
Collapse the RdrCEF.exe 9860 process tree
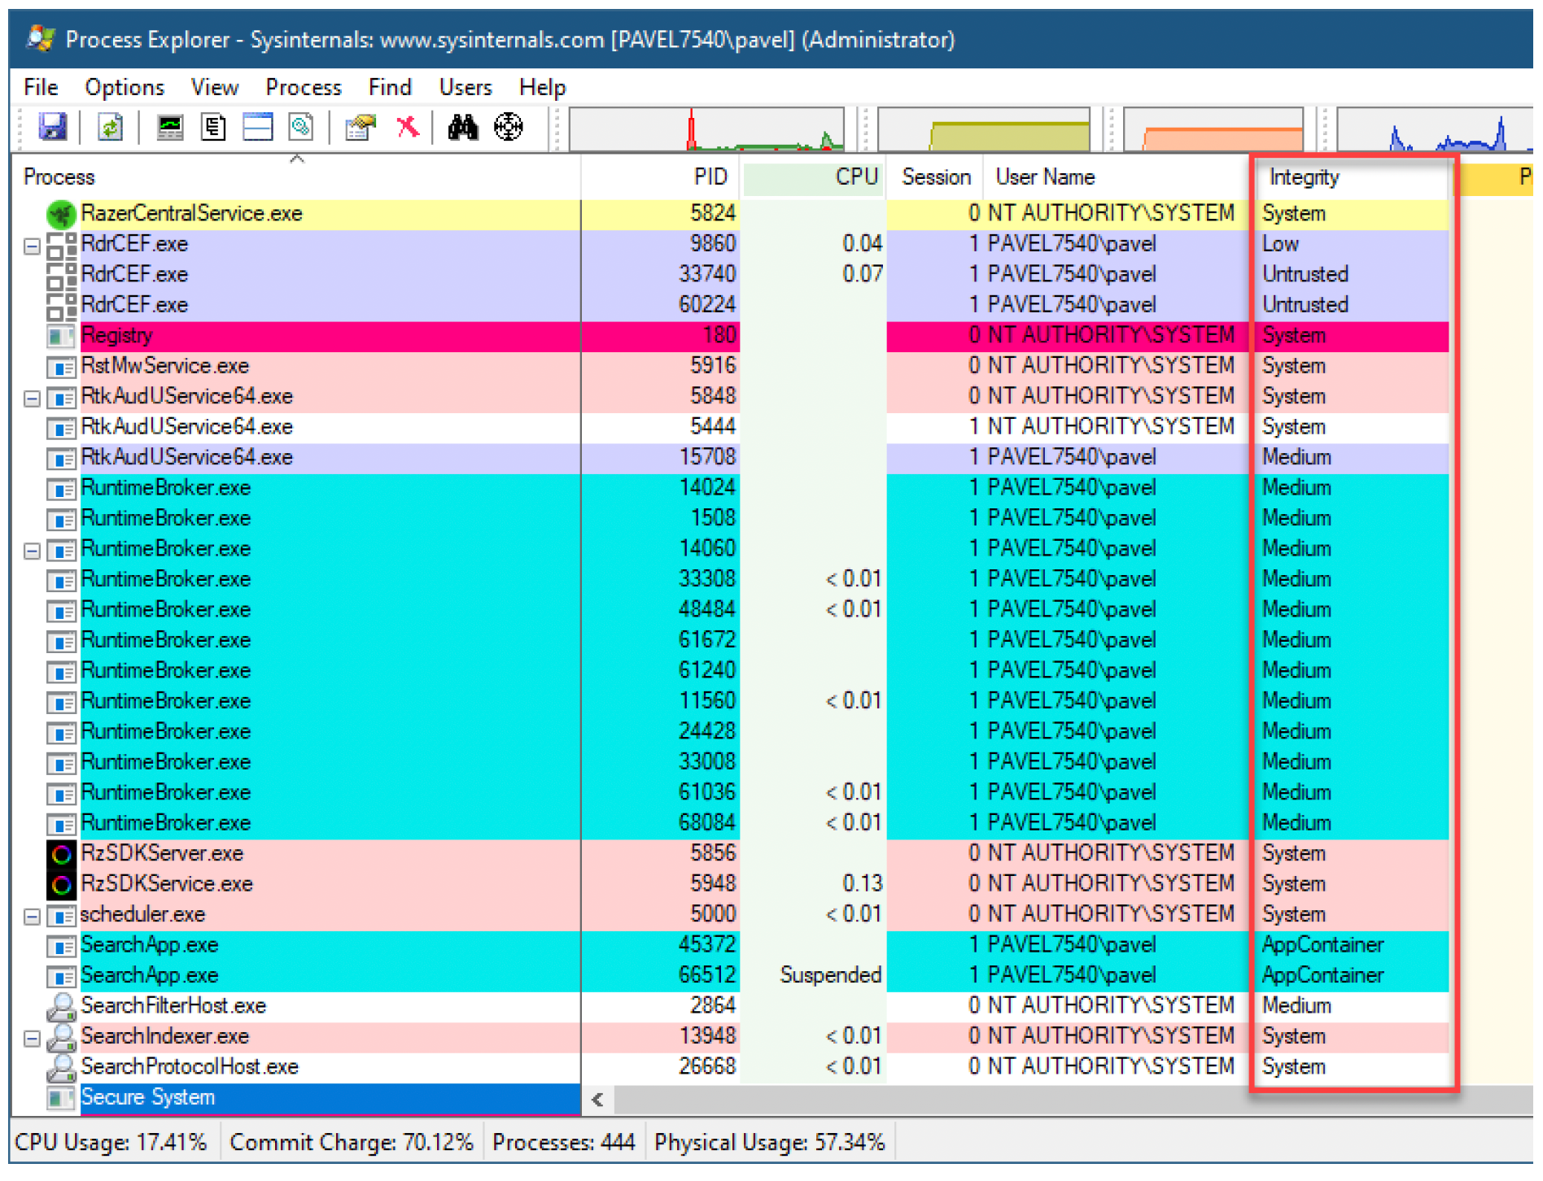point(32,246)
